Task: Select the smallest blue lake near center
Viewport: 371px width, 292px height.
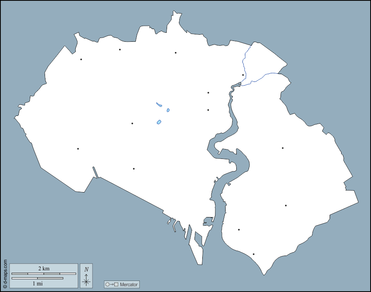Action: (168, 110)
